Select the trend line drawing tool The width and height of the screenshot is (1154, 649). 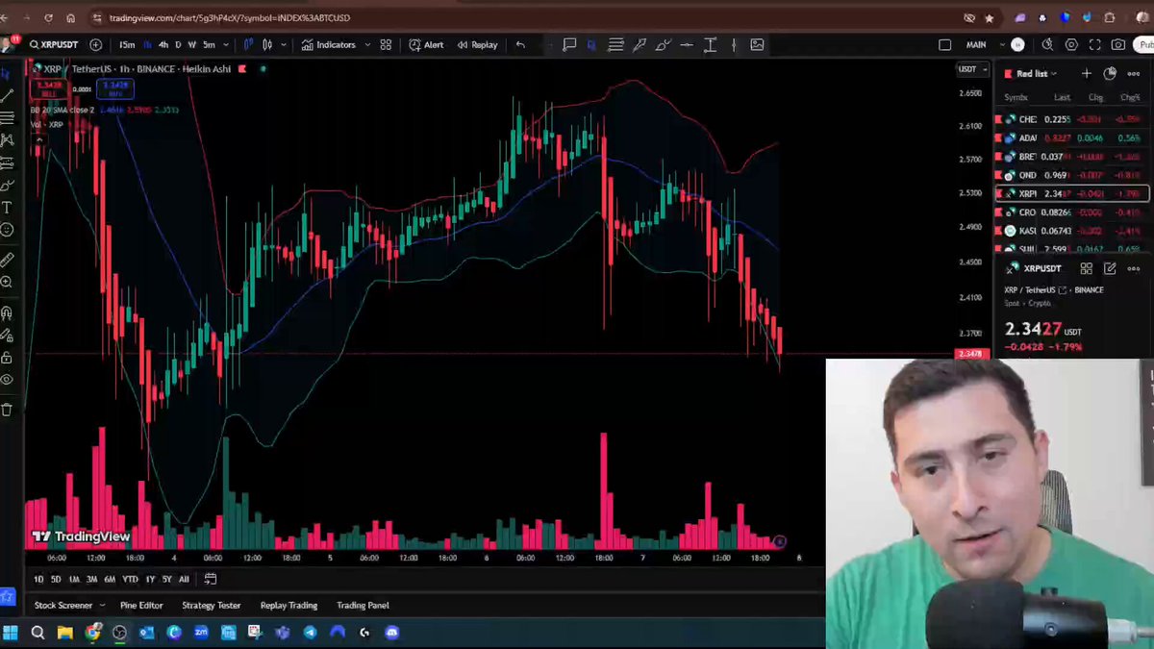tap(7, 95)
